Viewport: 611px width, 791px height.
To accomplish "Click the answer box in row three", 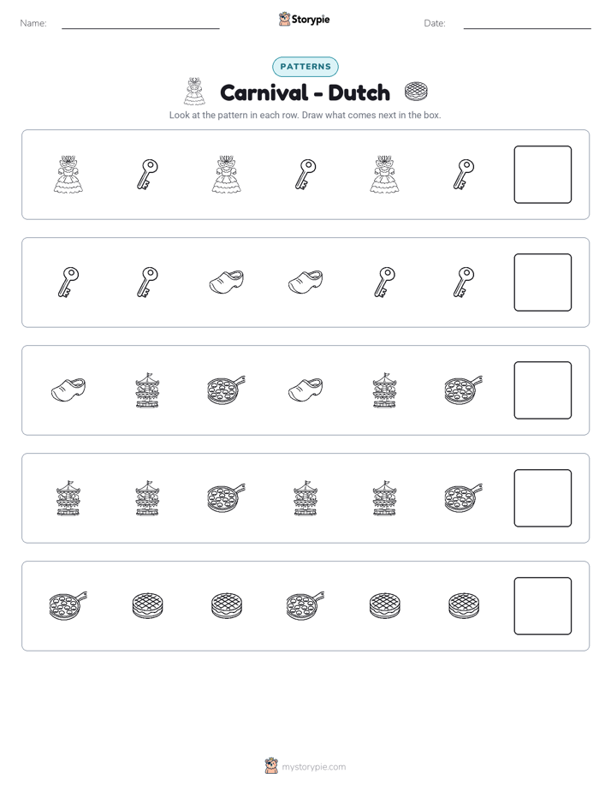I will 543,390.
